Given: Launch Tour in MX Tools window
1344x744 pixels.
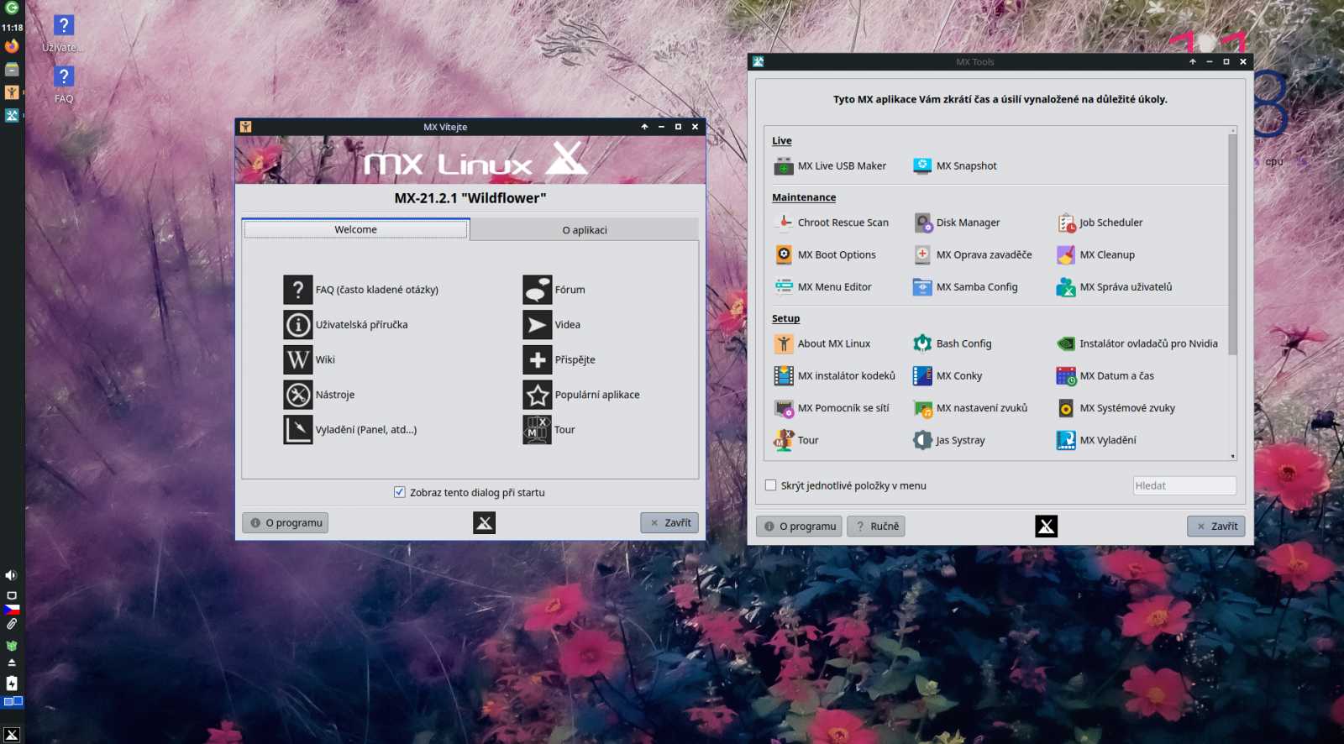Looking at the screenshot, I should click(796, 440).
